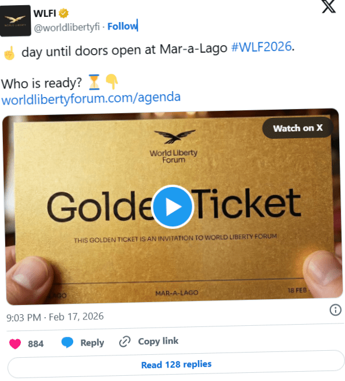Click the X logo icon
The height and width of the screenshot is (381, 345).
pos(329,6)
